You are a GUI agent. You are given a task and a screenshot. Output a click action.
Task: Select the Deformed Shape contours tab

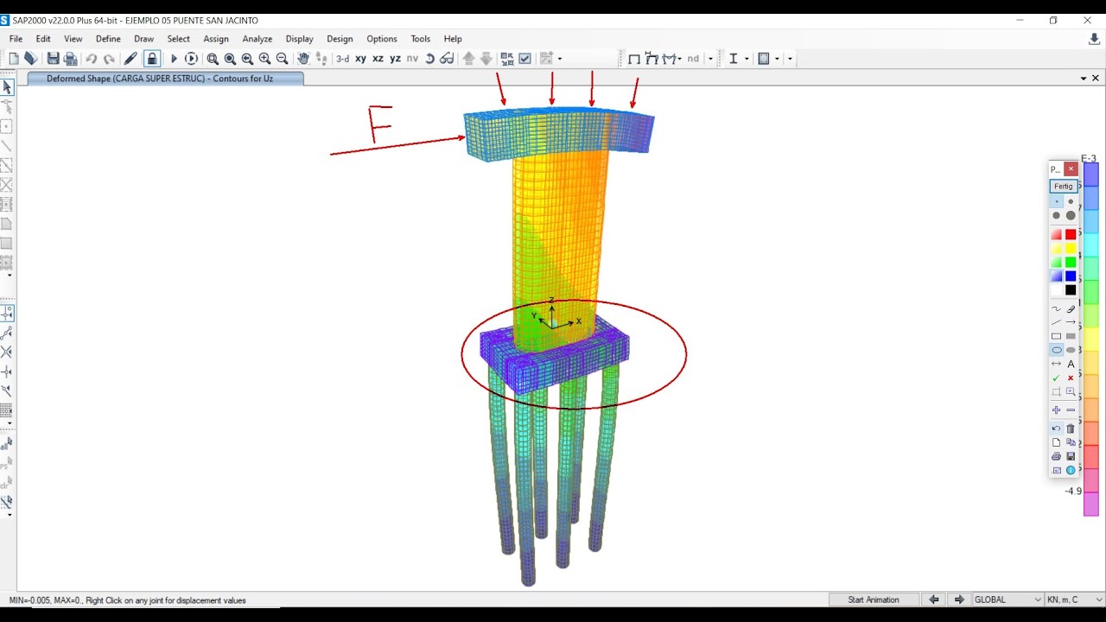[165, 79]
